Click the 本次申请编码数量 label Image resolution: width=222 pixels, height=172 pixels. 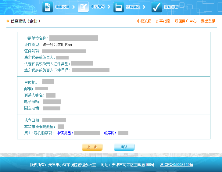click(x=40, y=127)
